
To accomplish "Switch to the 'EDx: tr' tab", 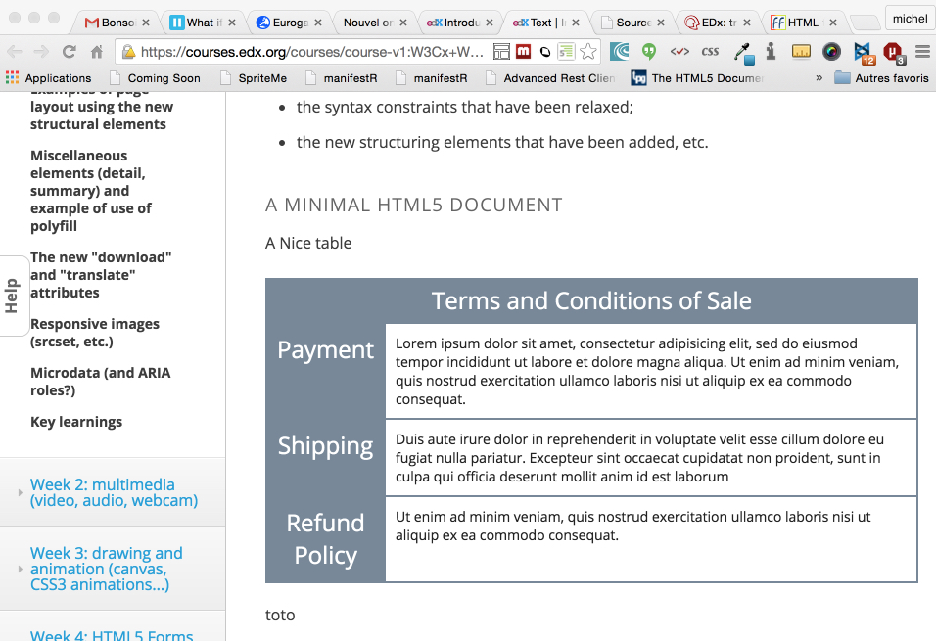I will 712,23.
